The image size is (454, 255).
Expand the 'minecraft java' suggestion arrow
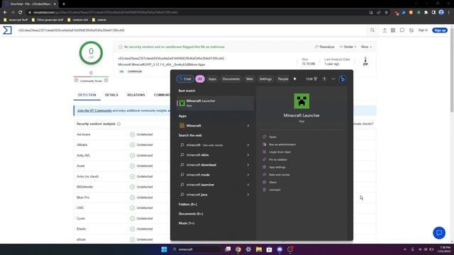pyautogui.click(x=248, y=195)
